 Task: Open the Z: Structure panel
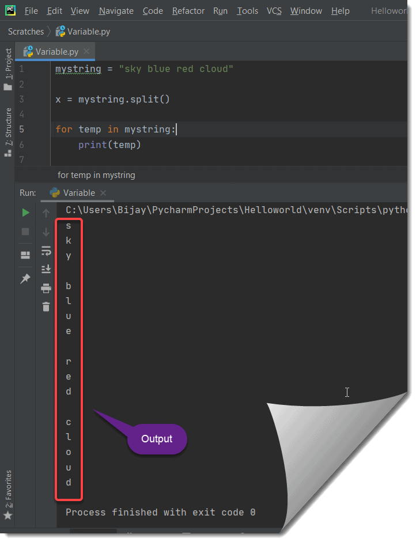[x=7, y=121]
